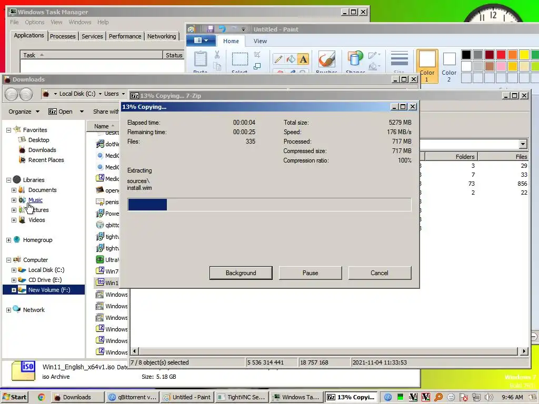Screen dimensions: 539x404
Task: Click the Copy icon below the scissors in Paint
Action: click(x=217, y=66)
